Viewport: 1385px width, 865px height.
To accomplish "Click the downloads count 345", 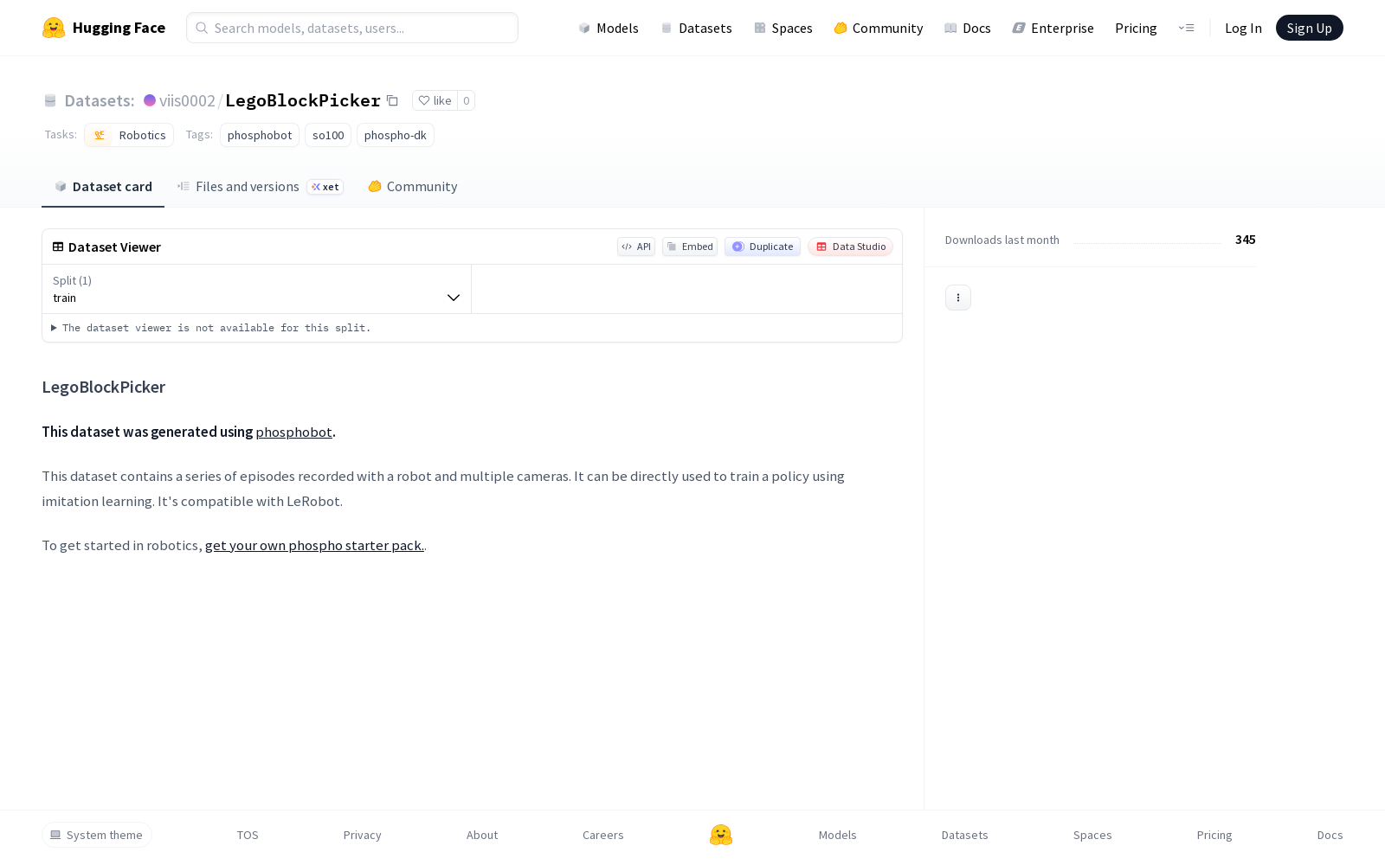I will tap(1246, 240).
